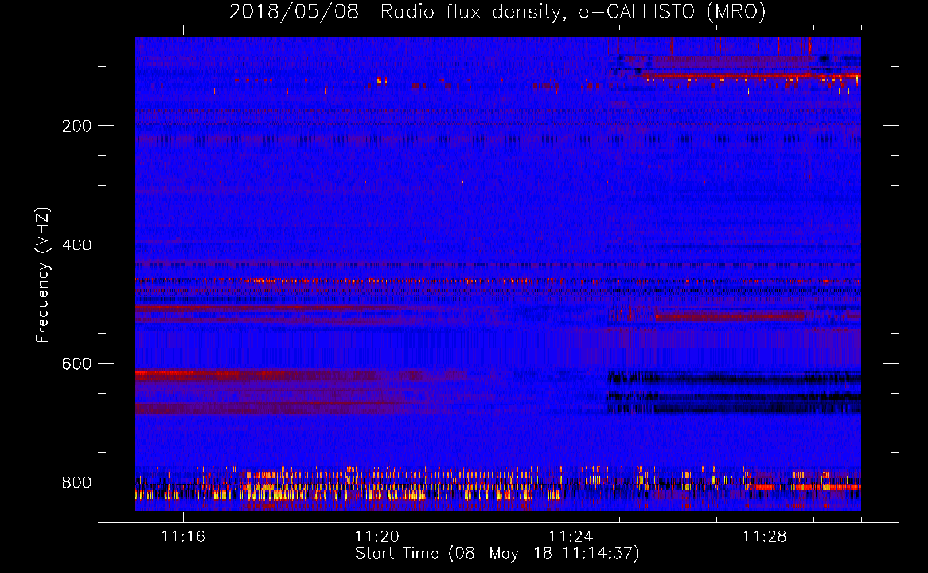
Task: Click the 600 frequency tick label
Action: 77,364
